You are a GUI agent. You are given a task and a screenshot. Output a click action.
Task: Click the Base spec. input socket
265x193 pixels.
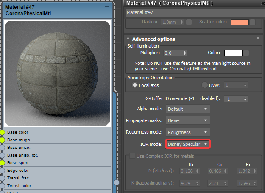tap(2, 163)
